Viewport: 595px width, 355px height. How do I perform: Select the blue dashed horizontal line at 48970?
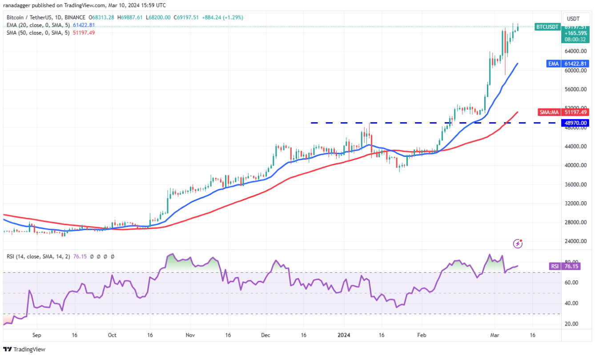tap(436, 123)
